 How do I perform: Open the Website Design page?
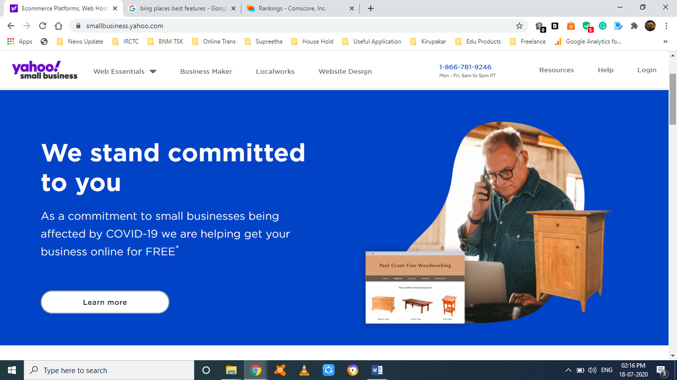[x=345, y=71]
